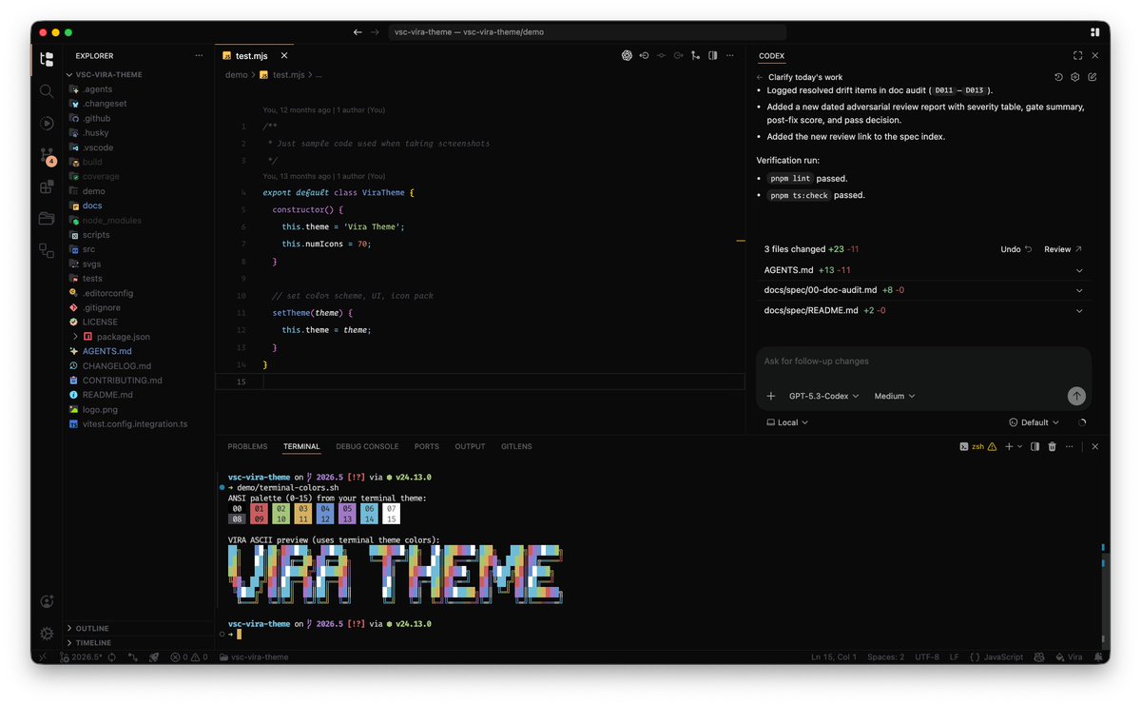
Task: Expand the OUTLINE section
Action: pos(139,628)
